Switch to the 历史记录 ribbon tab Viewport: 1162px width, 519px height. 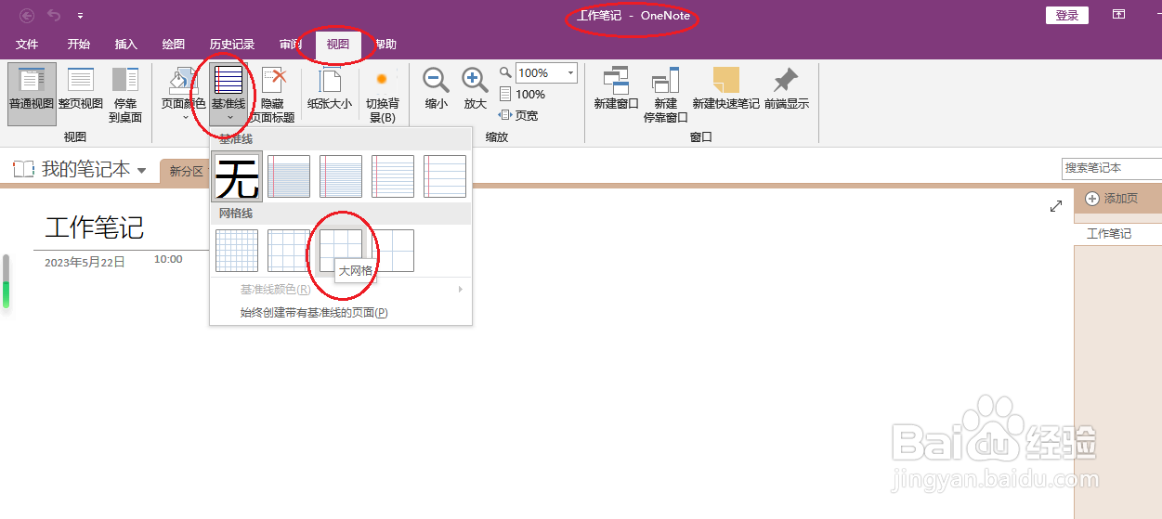(x=232, y=45)
